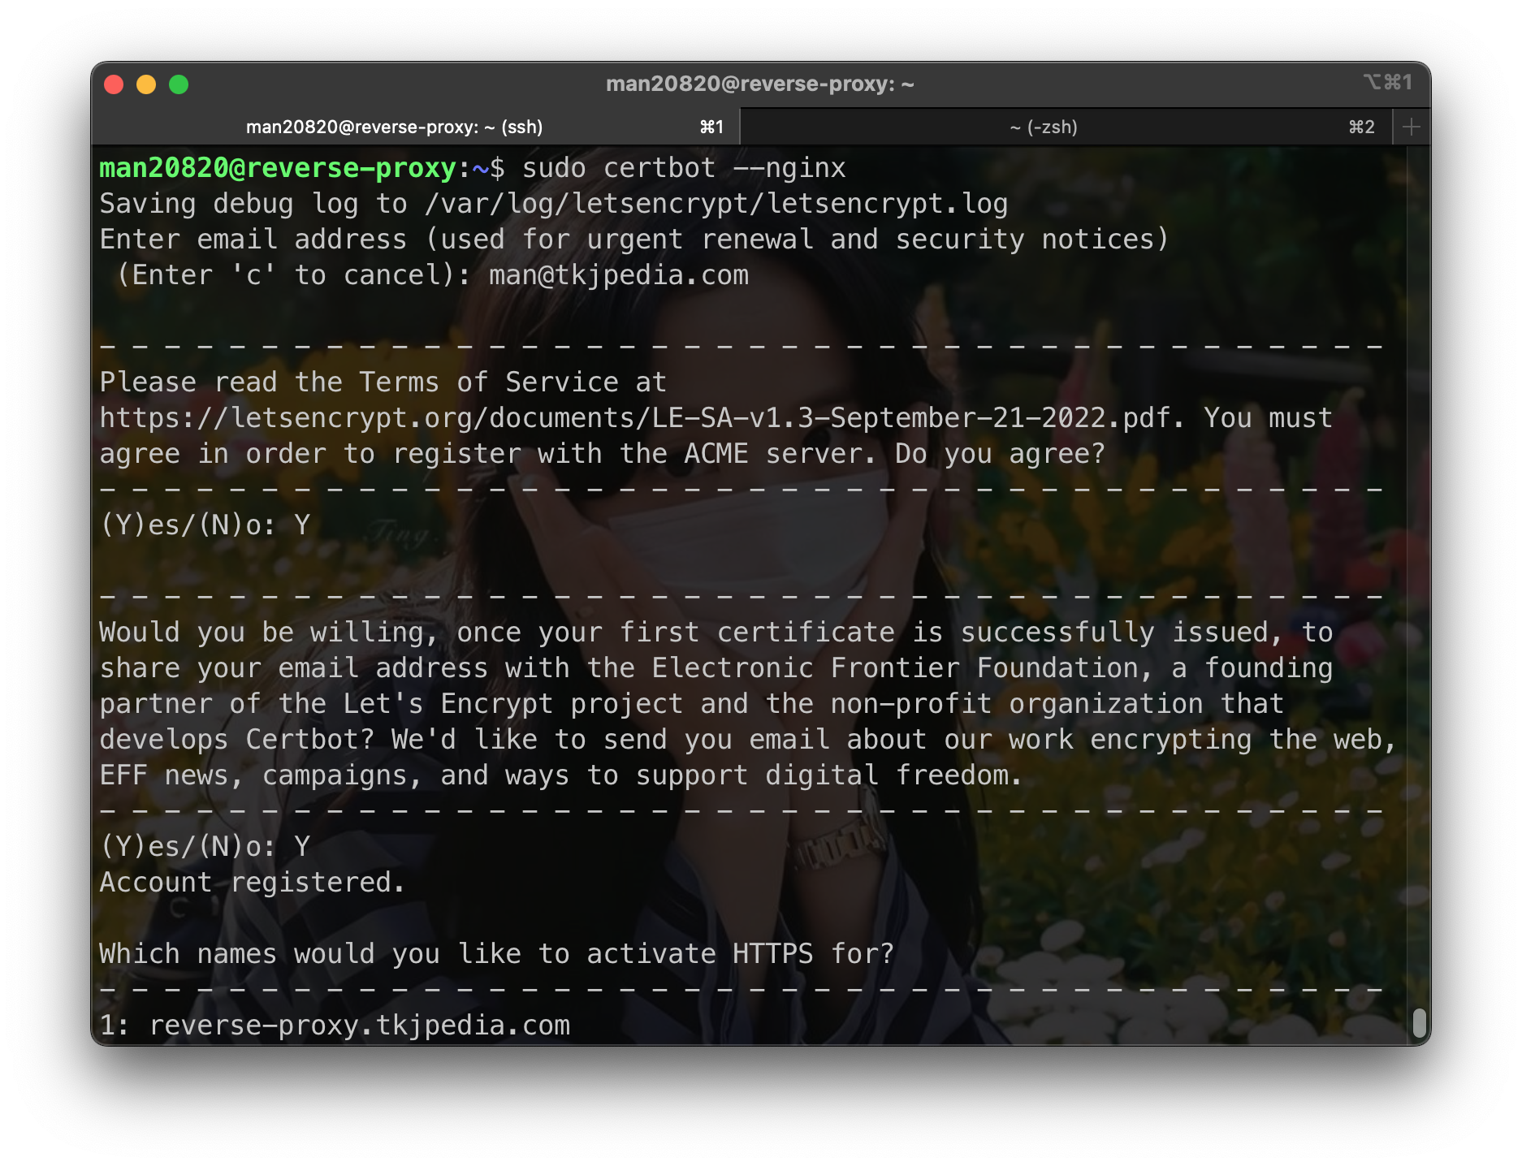Minimize the window with yellow button

click(x=146, y=84)
